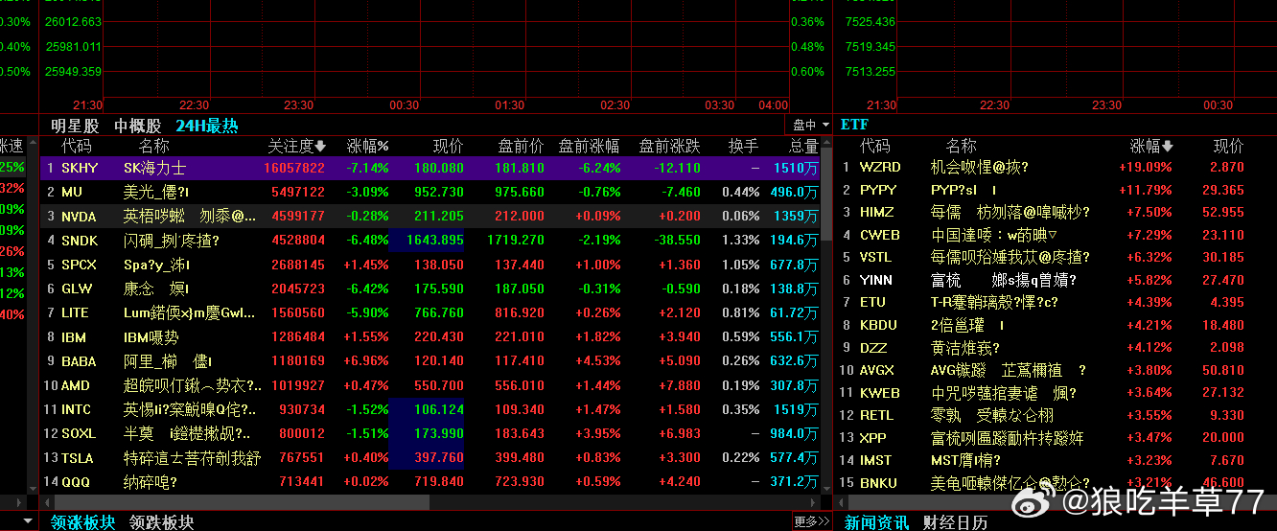1277x531 pixels.
Task: Select the PYPY ETF row
Action: coord(1056,190)
